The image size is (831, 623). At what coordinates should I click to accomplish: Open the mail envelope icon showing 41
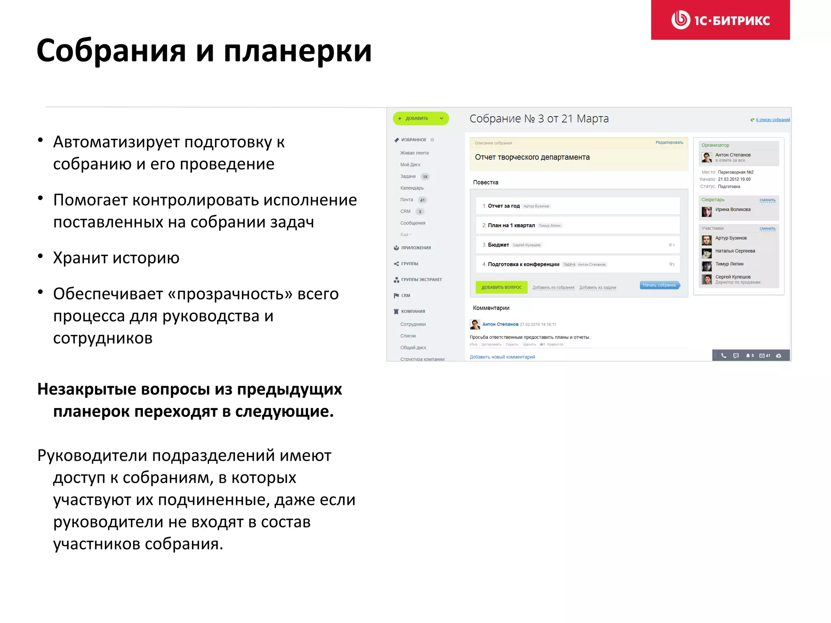[x=765, y=356]
